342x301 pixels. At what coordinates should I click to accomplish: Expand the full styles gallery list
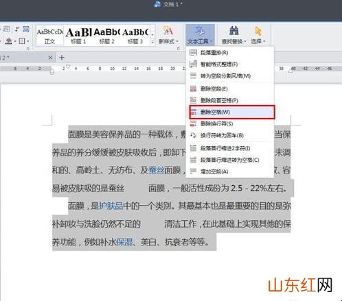tap(152, 42)
